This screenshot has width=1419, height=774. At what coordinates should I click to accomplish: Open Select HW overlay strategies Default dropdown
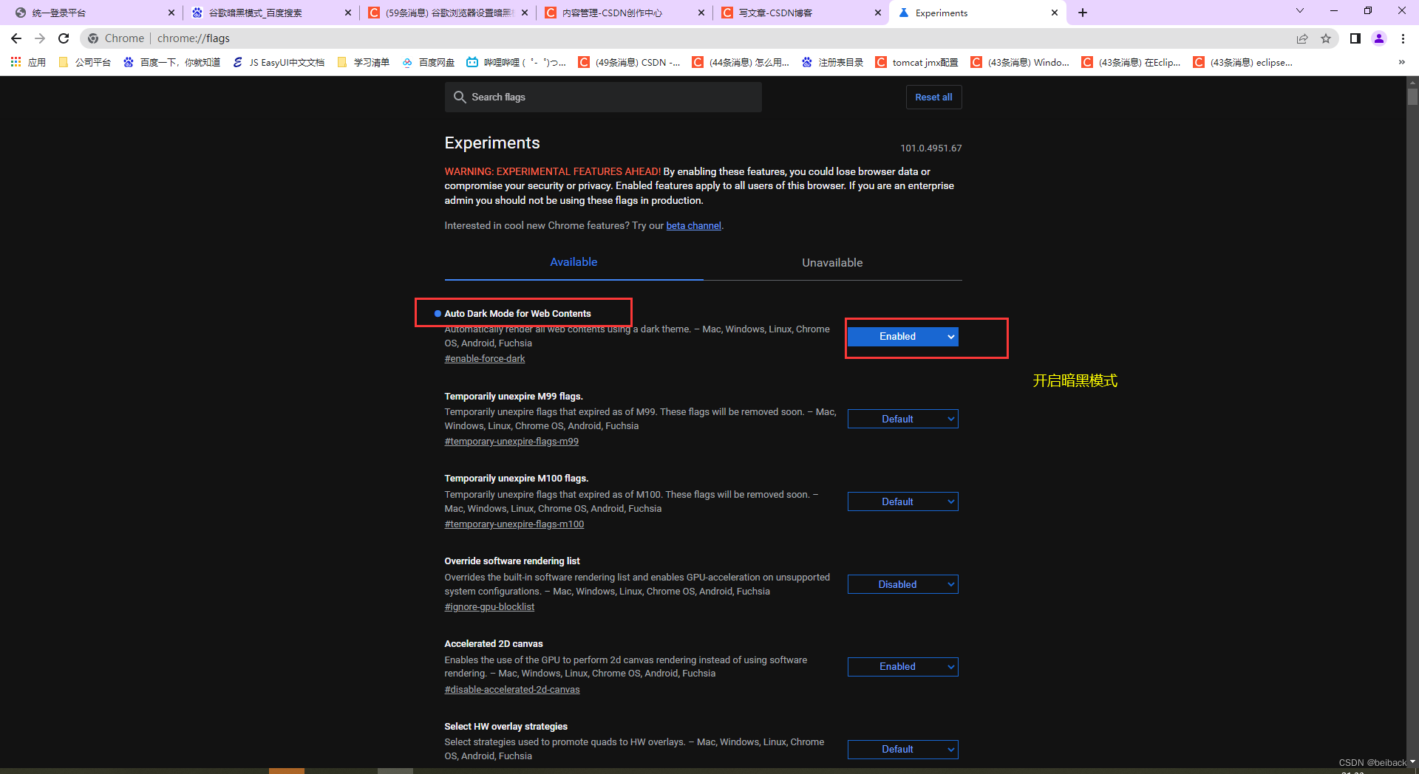(902, 750)
